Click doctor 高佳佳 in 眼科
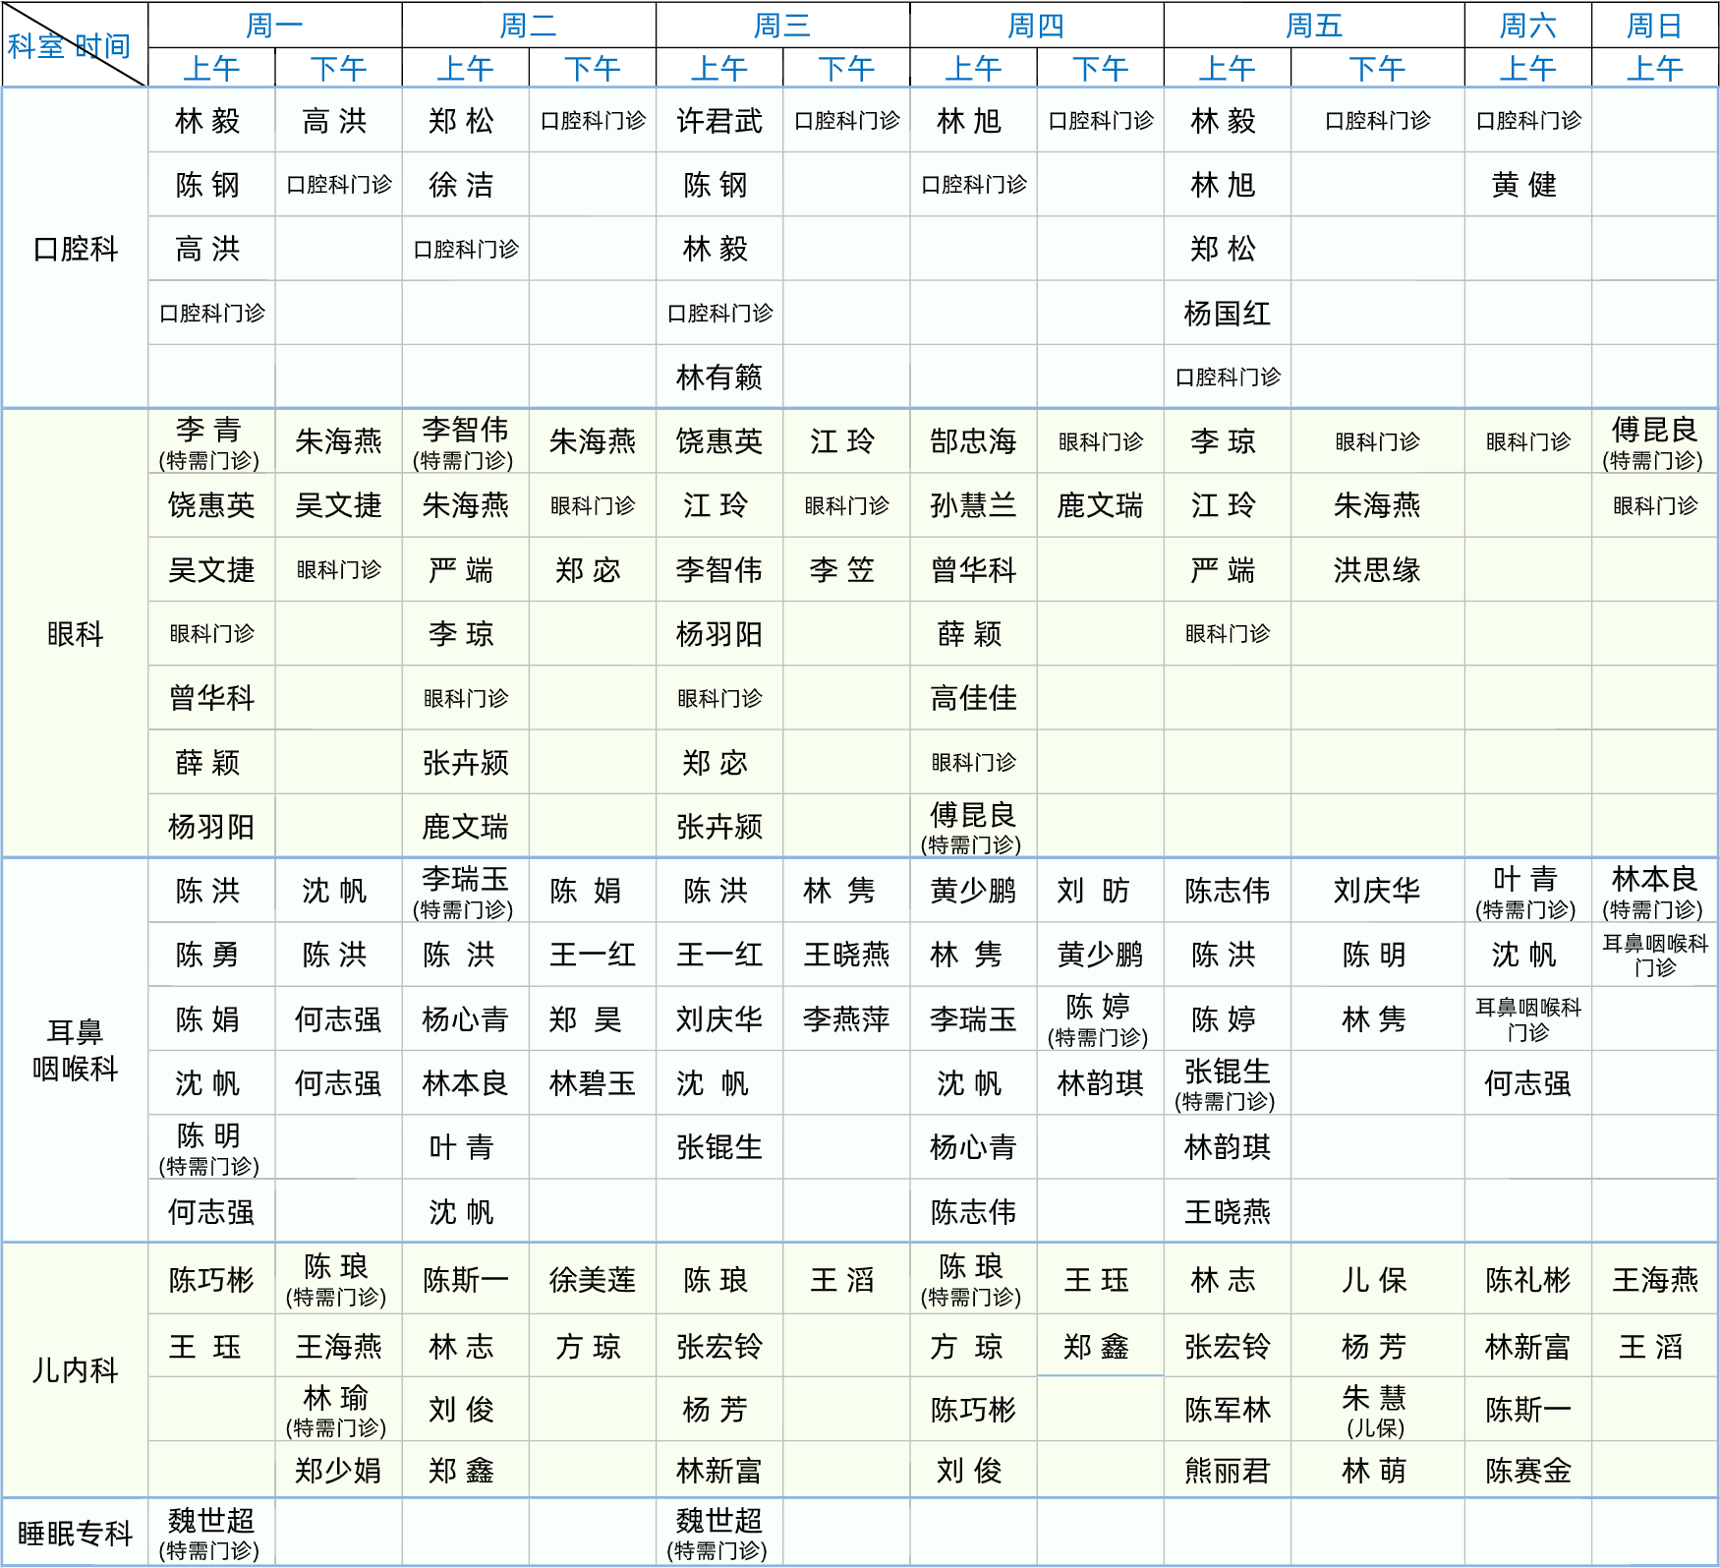This screenshot has width=1720, height=1568. pos(973,698)
